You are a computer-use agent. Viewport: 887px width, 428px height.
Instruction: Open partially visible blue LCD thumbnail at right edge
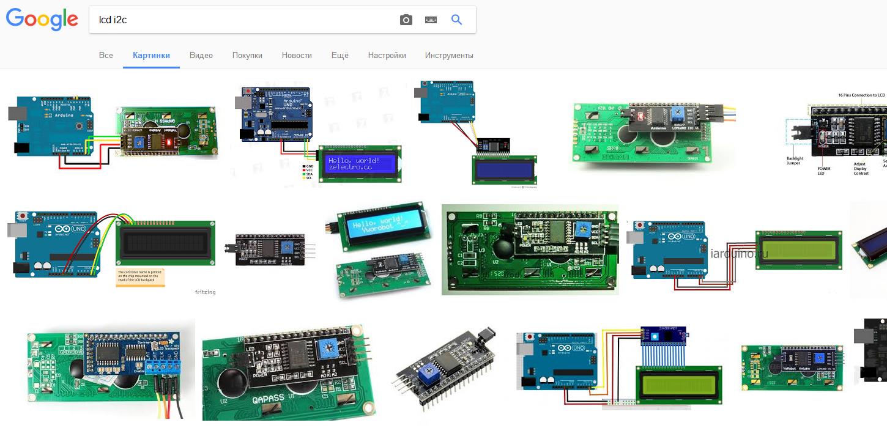869,249
